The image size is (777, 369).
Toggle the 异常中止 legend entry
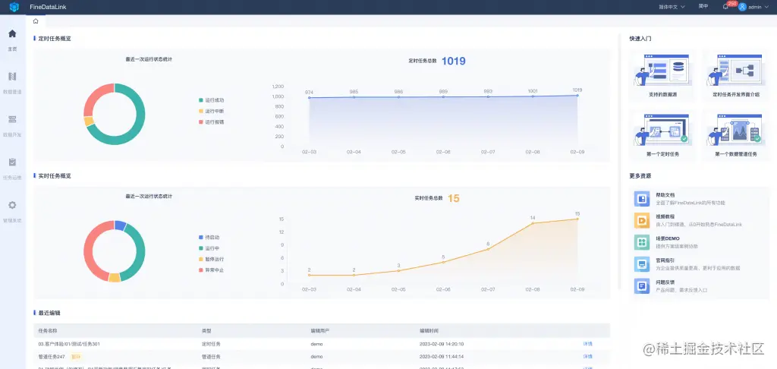click(211, 270)
